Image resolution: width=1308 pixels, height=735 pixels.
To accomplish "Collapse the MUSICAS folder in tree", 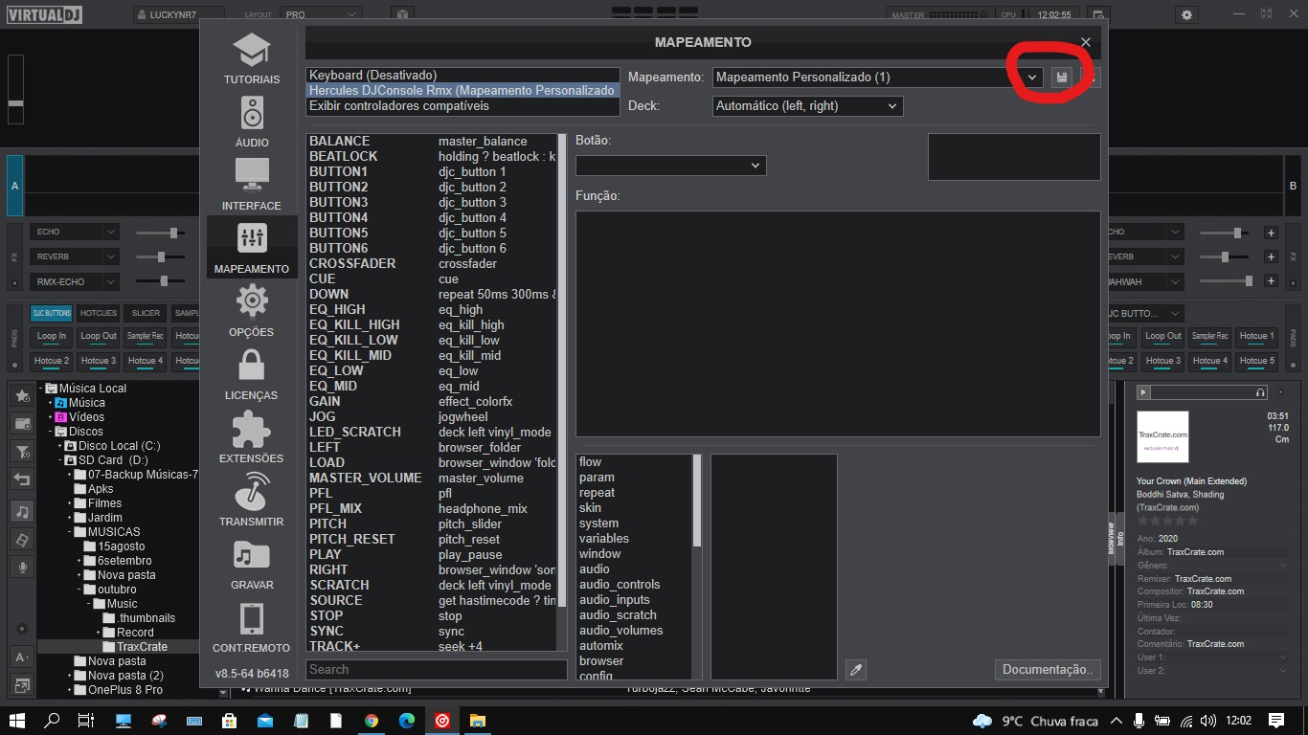I will tap(71, 532).
